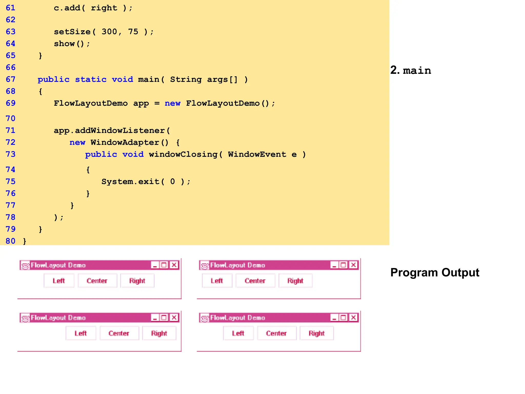
Task: Click line number 80
Action: point(11,241)
